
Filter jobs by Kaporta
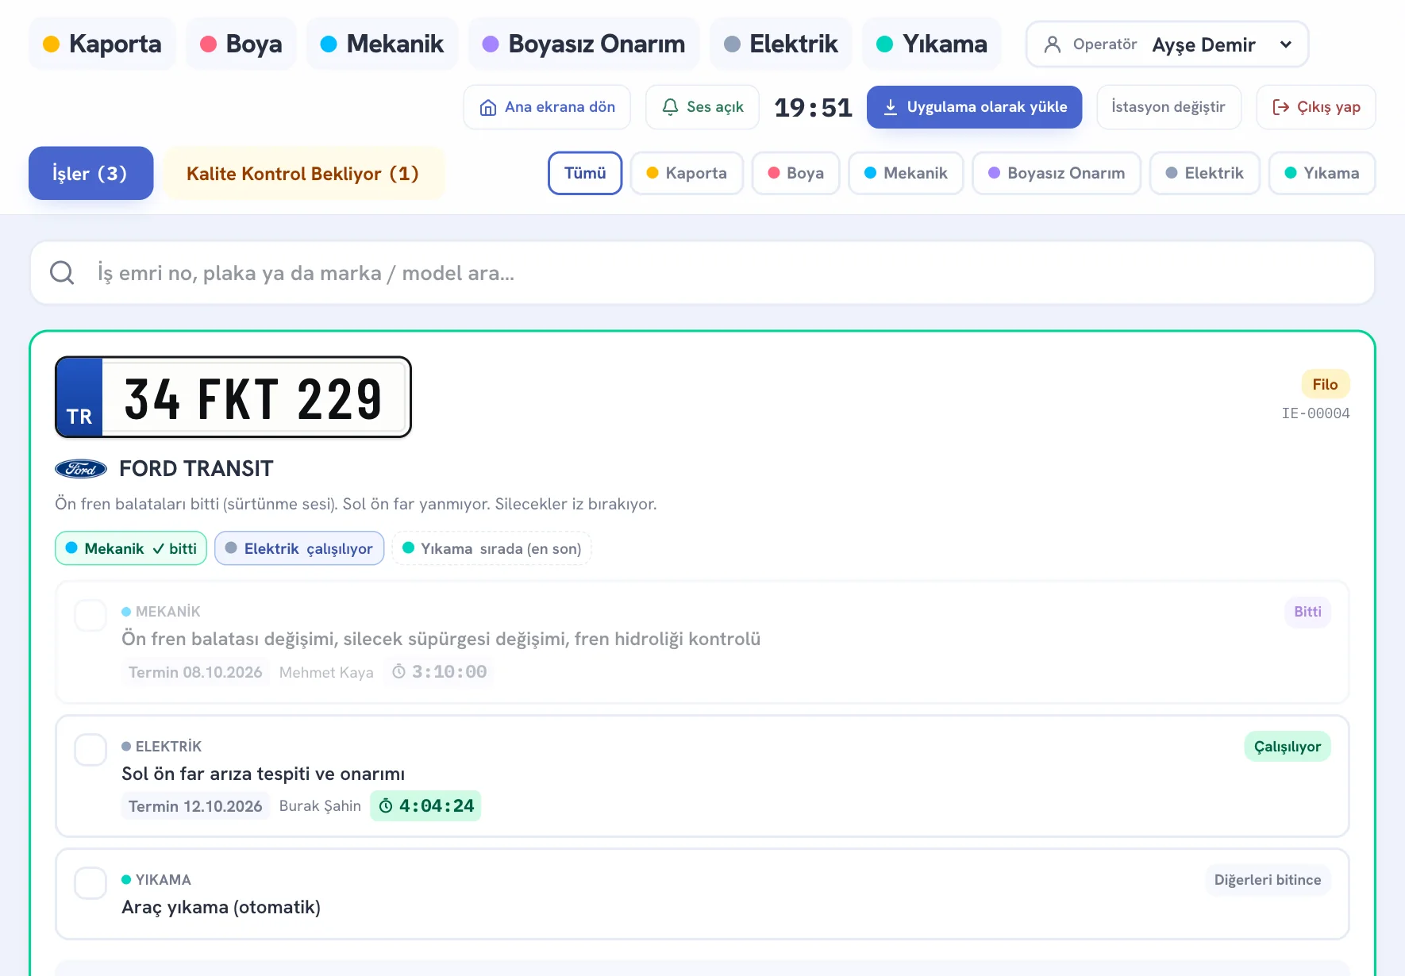(687, 173)
